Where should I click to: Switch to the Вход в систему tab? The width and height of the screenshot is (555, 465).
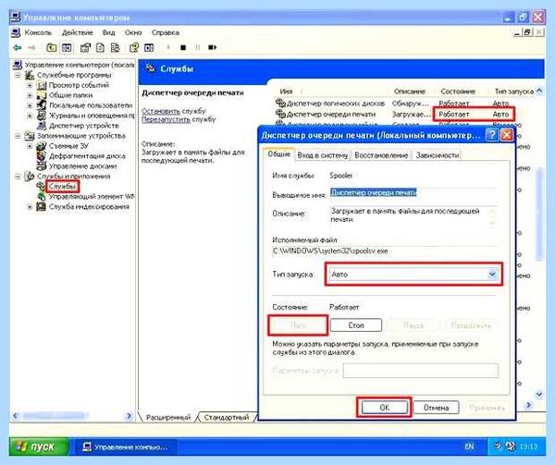[x=323, y=155]
